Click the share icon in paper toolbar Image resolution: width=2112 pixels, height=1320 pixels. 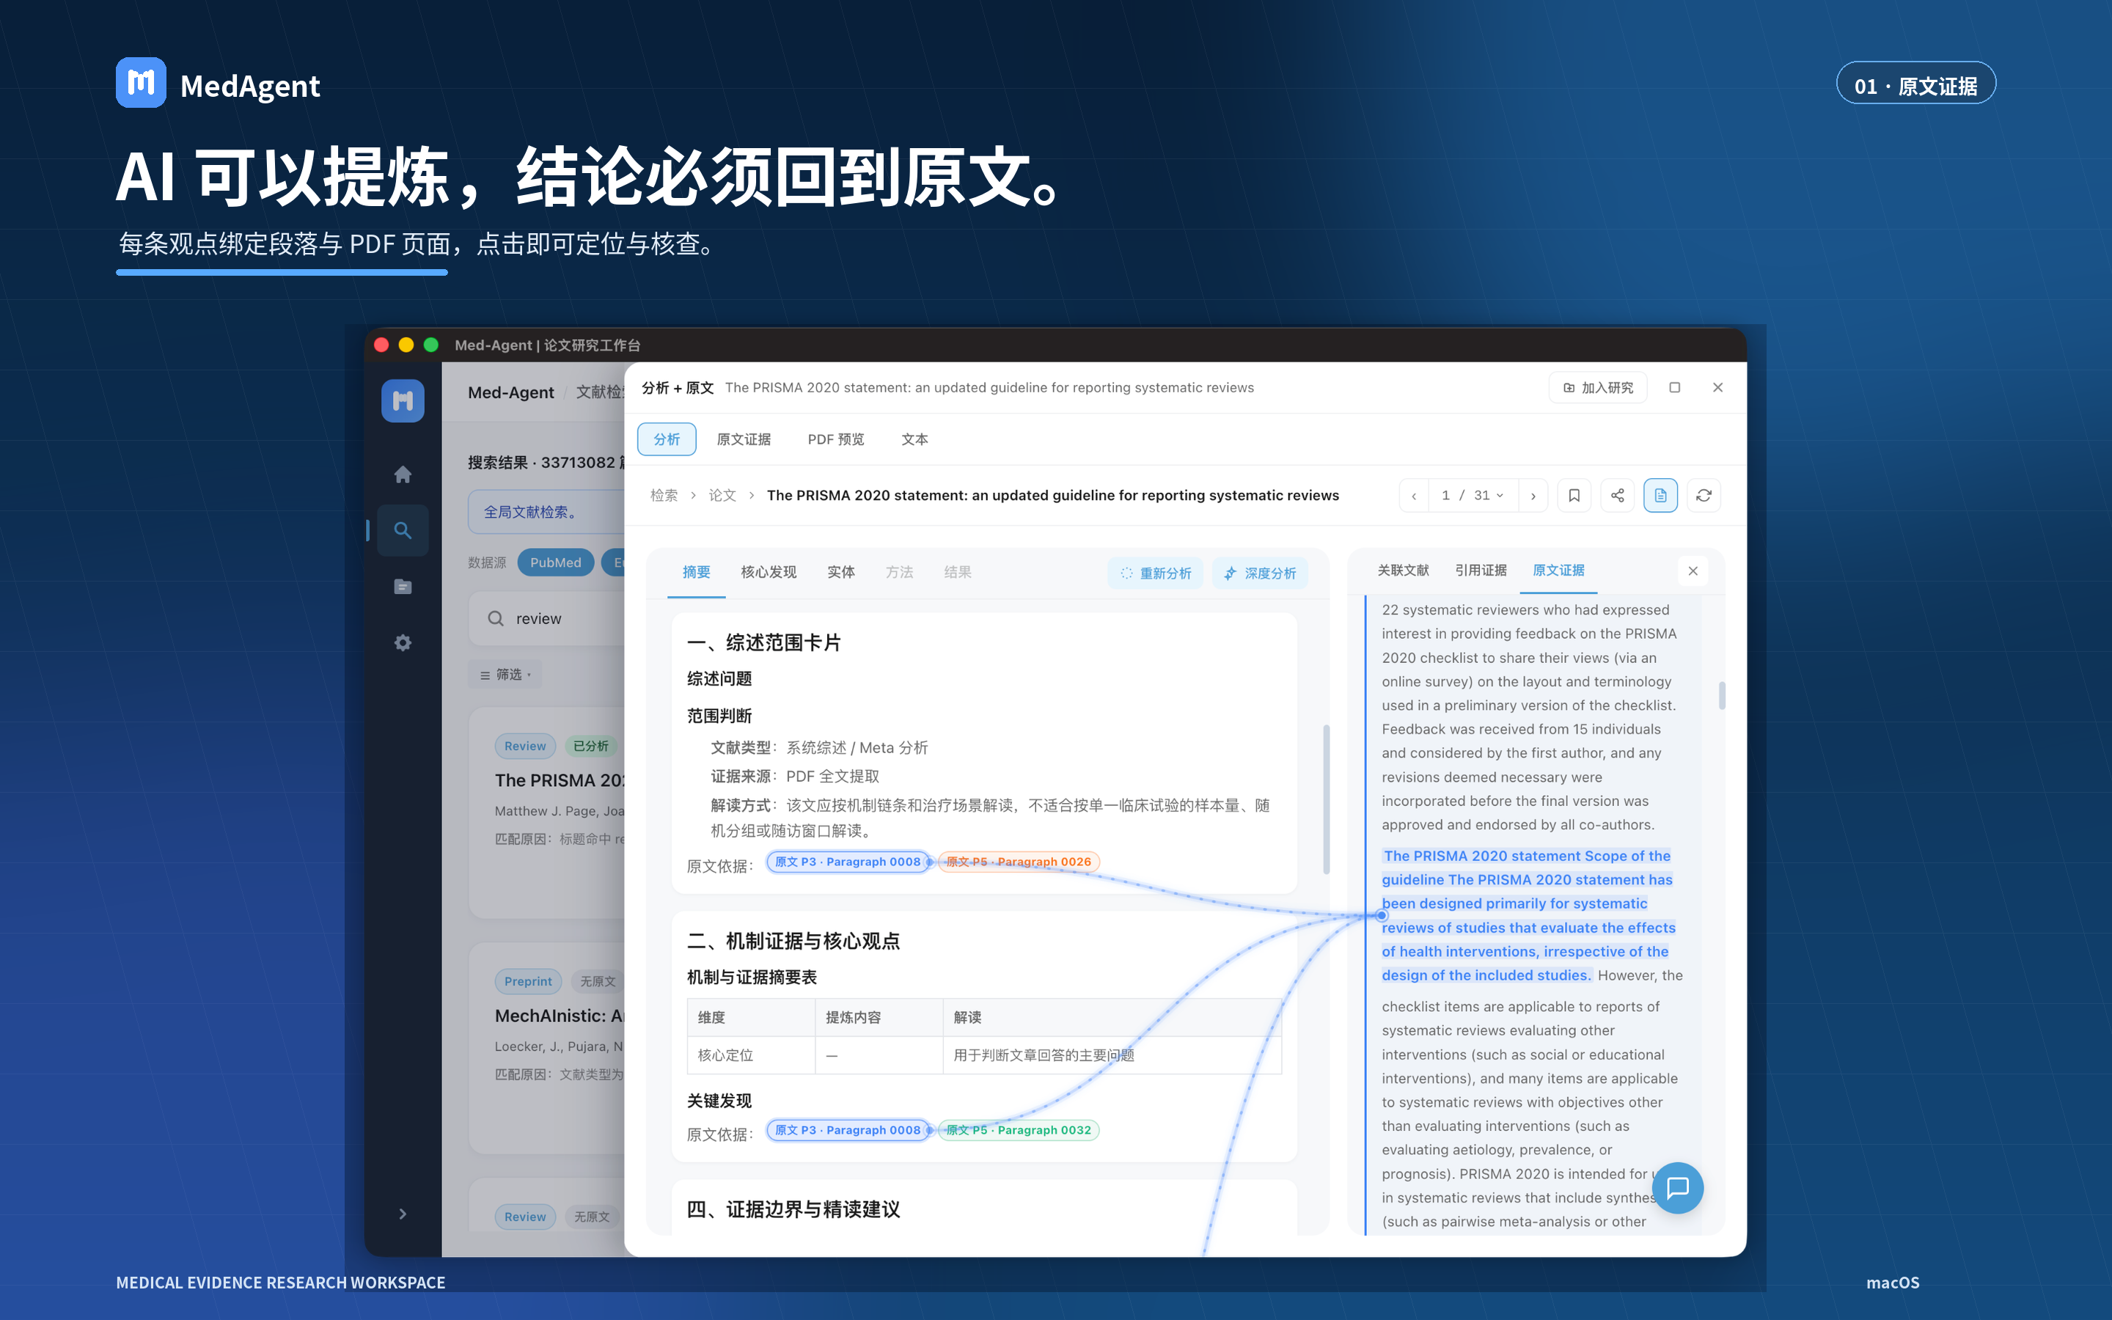[x=1617, y=495]
